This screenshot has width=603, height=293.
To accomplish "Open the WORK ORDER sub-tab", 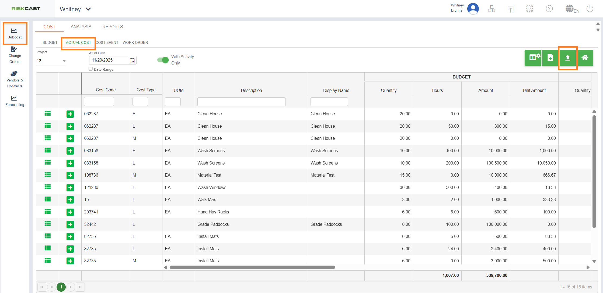I will click(x=135, y=42).
